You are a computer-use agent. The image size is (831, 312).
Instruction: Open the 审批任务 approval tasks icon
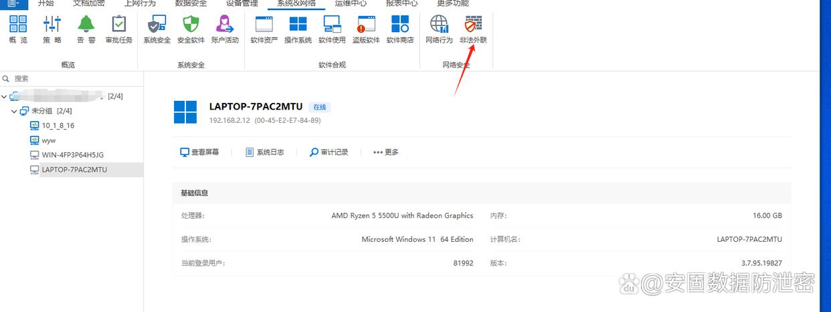119,29
